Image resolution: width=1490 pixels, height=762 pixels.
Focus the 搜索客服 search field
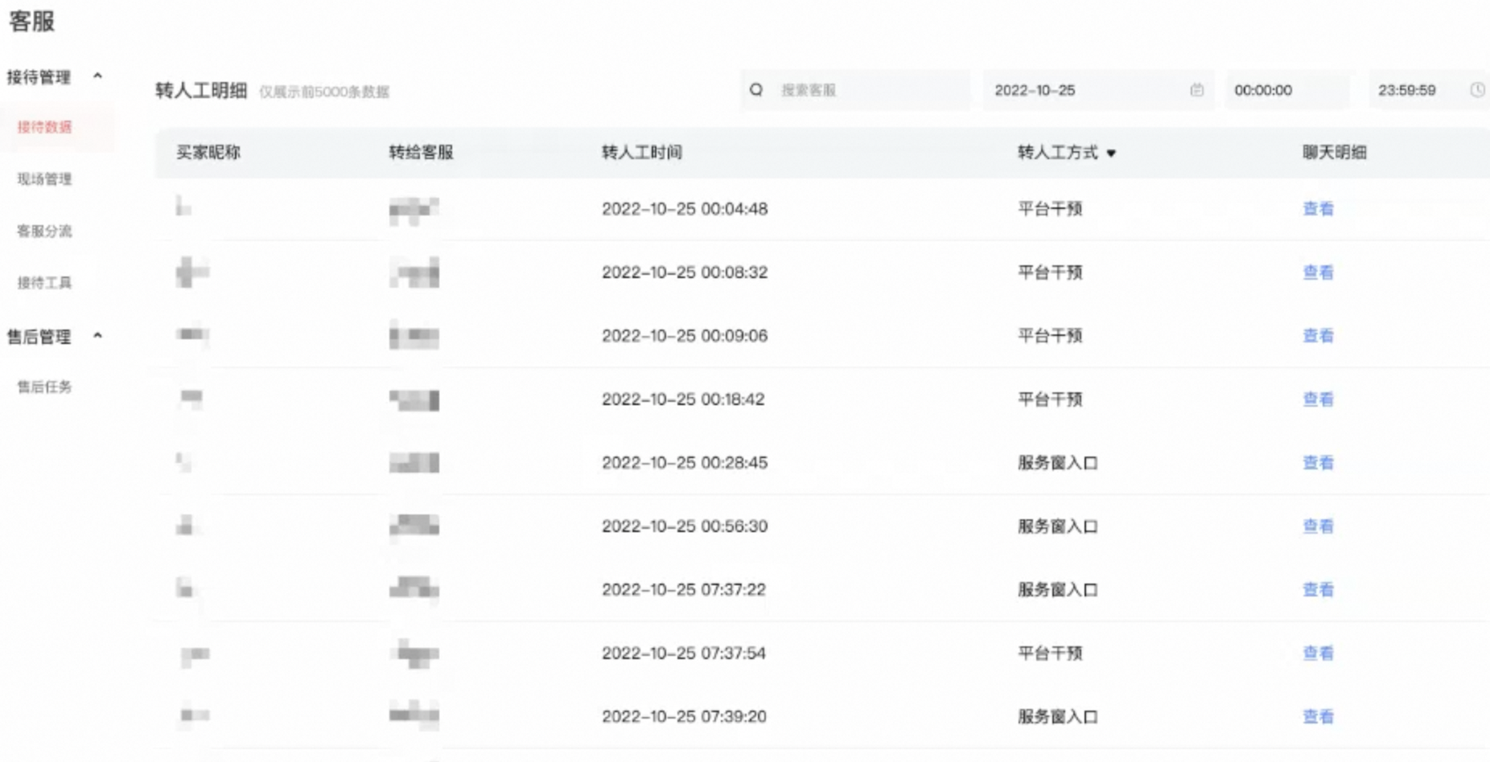tap(855, 90)
